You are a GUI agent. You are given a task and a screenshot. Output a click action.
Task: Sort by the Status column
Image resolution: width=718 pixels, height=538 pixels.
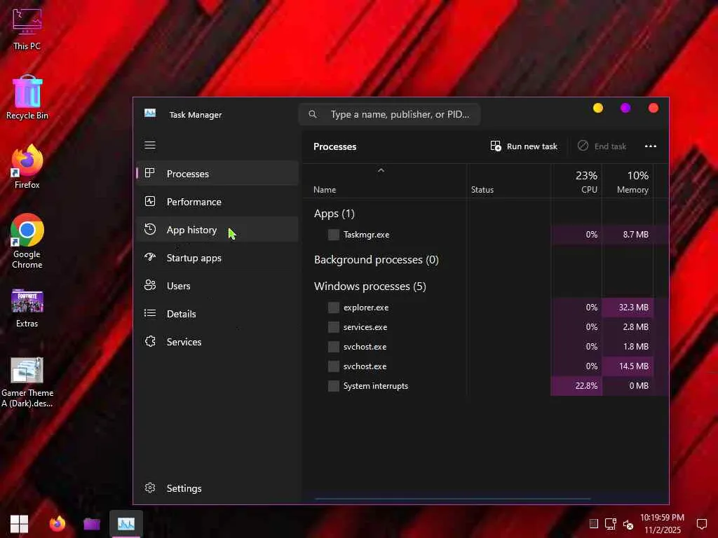click(482, 189)
